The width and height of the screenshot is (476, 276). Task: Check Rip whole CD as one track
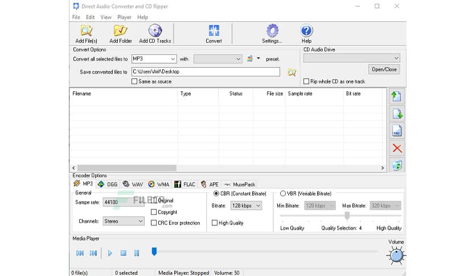point(306,82)
